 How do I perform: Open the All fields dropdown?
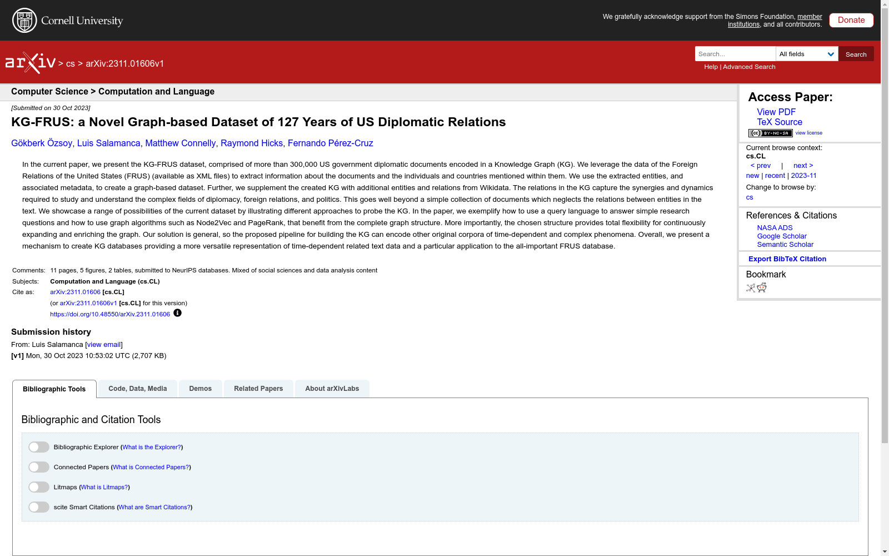807,54
